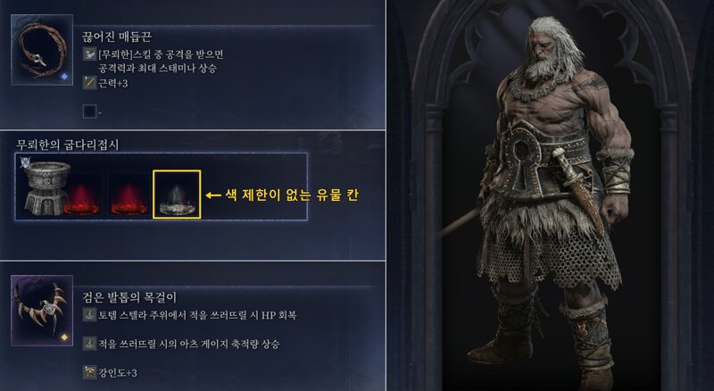Image resolution: width=714 pixels, height=391 pixels.
Task: Select the 검은 발톱의 목걸이 necklace icon
Action: pyautogui.click(x=41, y=311)
